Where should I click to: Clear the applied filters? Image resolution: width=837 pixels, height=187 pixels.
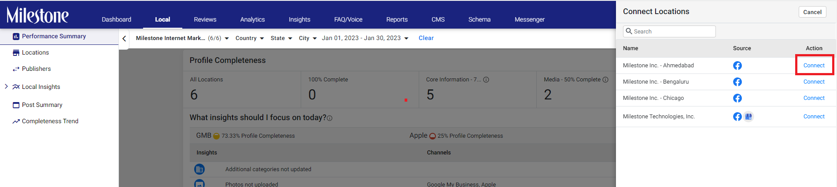click(426, 38)
